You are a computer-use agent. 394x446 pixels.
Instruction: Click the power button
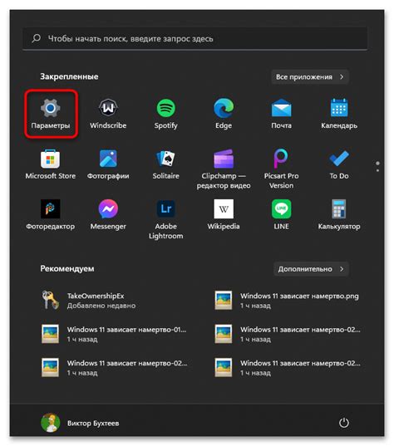click(344, 423)
